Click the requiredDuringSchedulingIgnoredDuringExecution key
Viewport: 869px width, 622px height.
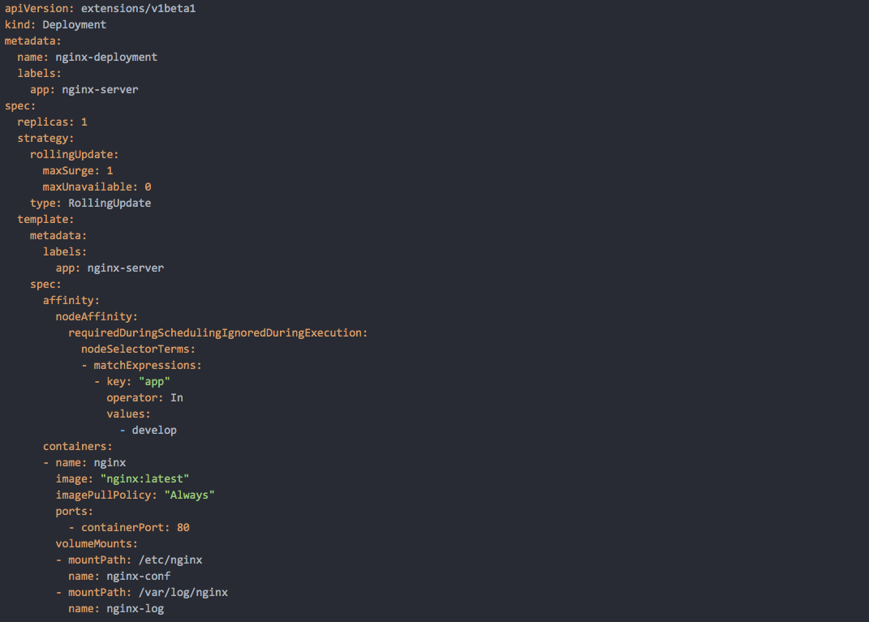tap(215, 333)
